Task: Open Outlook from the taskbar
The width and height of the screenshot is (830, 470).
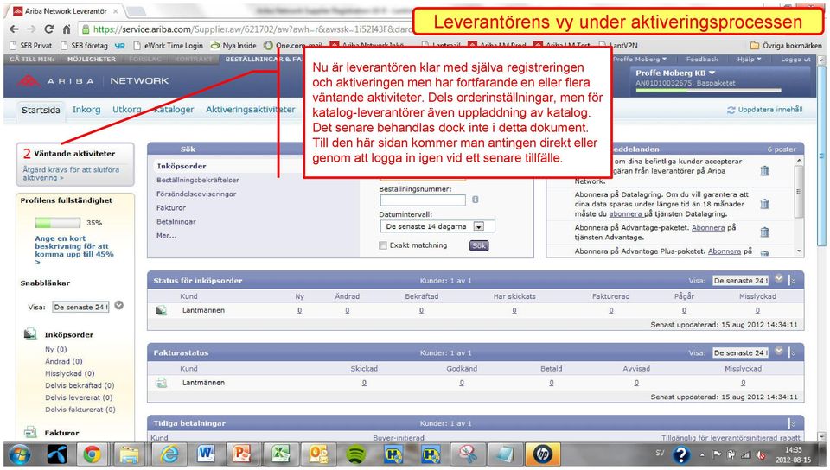Action: point(318,454)
